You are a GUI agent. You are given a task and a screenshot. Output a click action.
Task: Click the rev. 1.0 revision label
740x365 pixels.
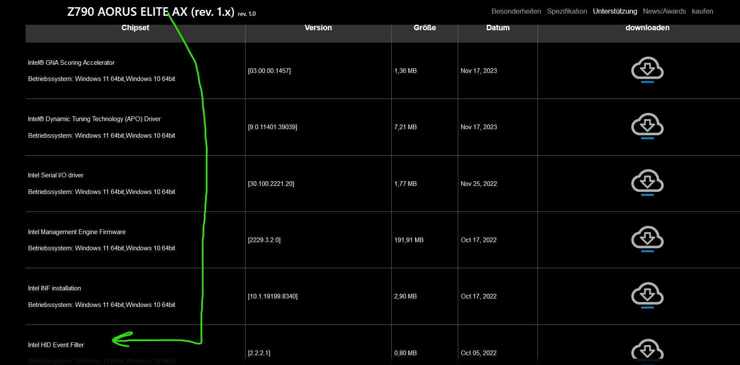coord(247,14)
